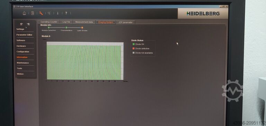
Task: Click the 'Characteristics' step label
Action: point(66,31)
